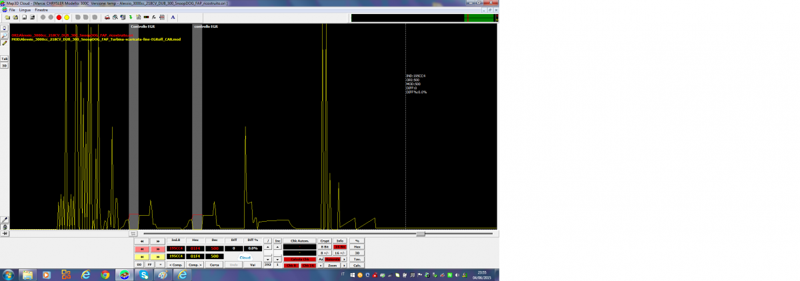Viewport: 800px width, 281px height.
Task: Click the first floppy disk save icon
Action: (x=24, y=17)
